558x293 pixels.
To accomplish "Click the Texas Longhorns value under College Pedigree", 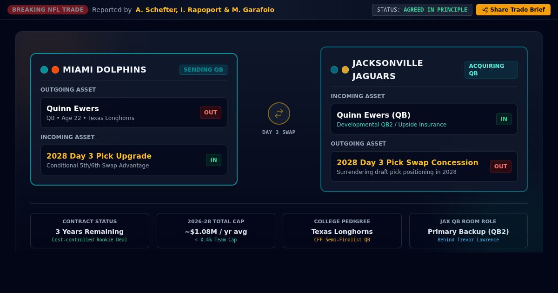I will pos(342,232).
